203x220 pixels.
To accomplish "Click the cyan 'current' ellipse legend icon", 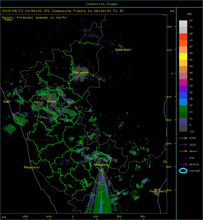I will point(183,171).
